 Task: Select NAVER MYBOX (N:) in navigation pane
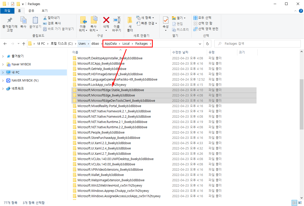25,81
